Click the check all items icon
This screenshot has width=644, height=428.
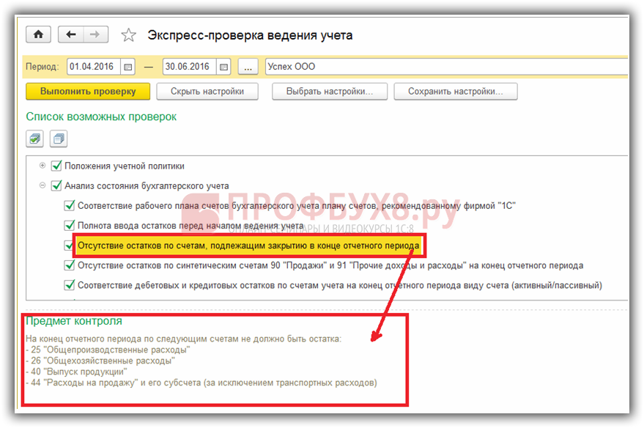(34, 138)
